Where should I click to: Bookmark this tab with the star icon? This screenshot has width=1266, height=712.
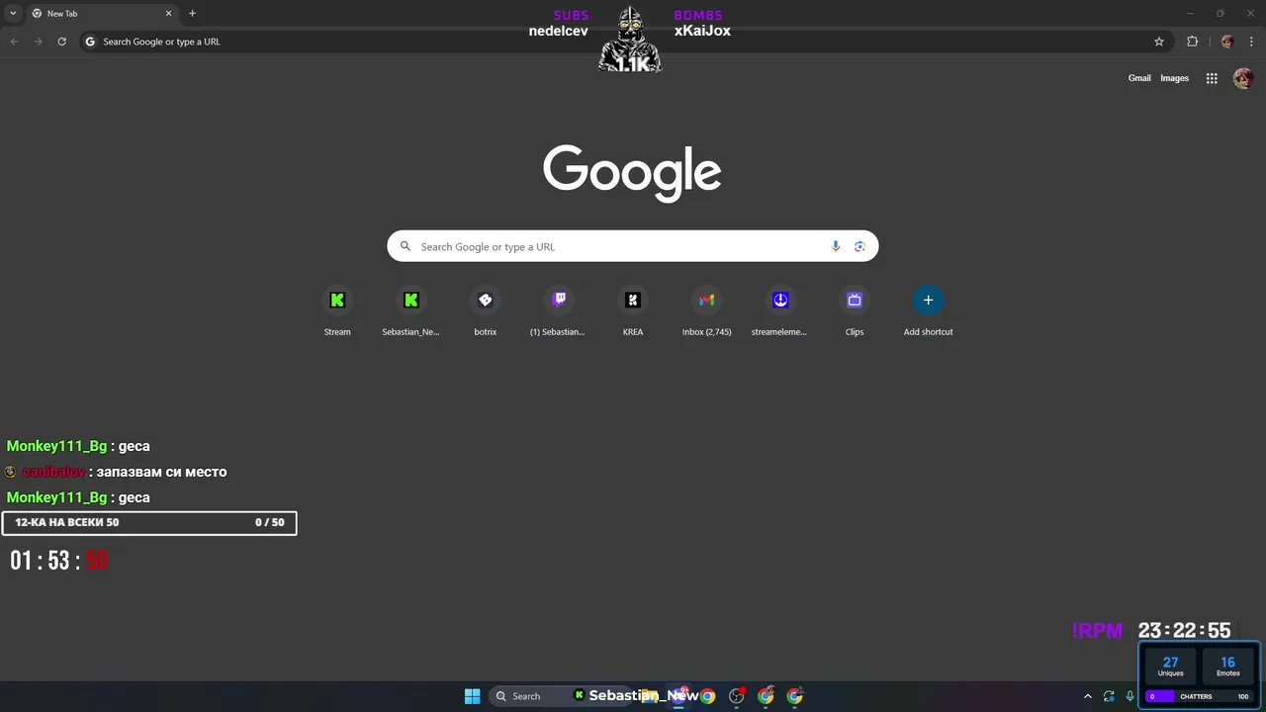tap(1159, 42)
